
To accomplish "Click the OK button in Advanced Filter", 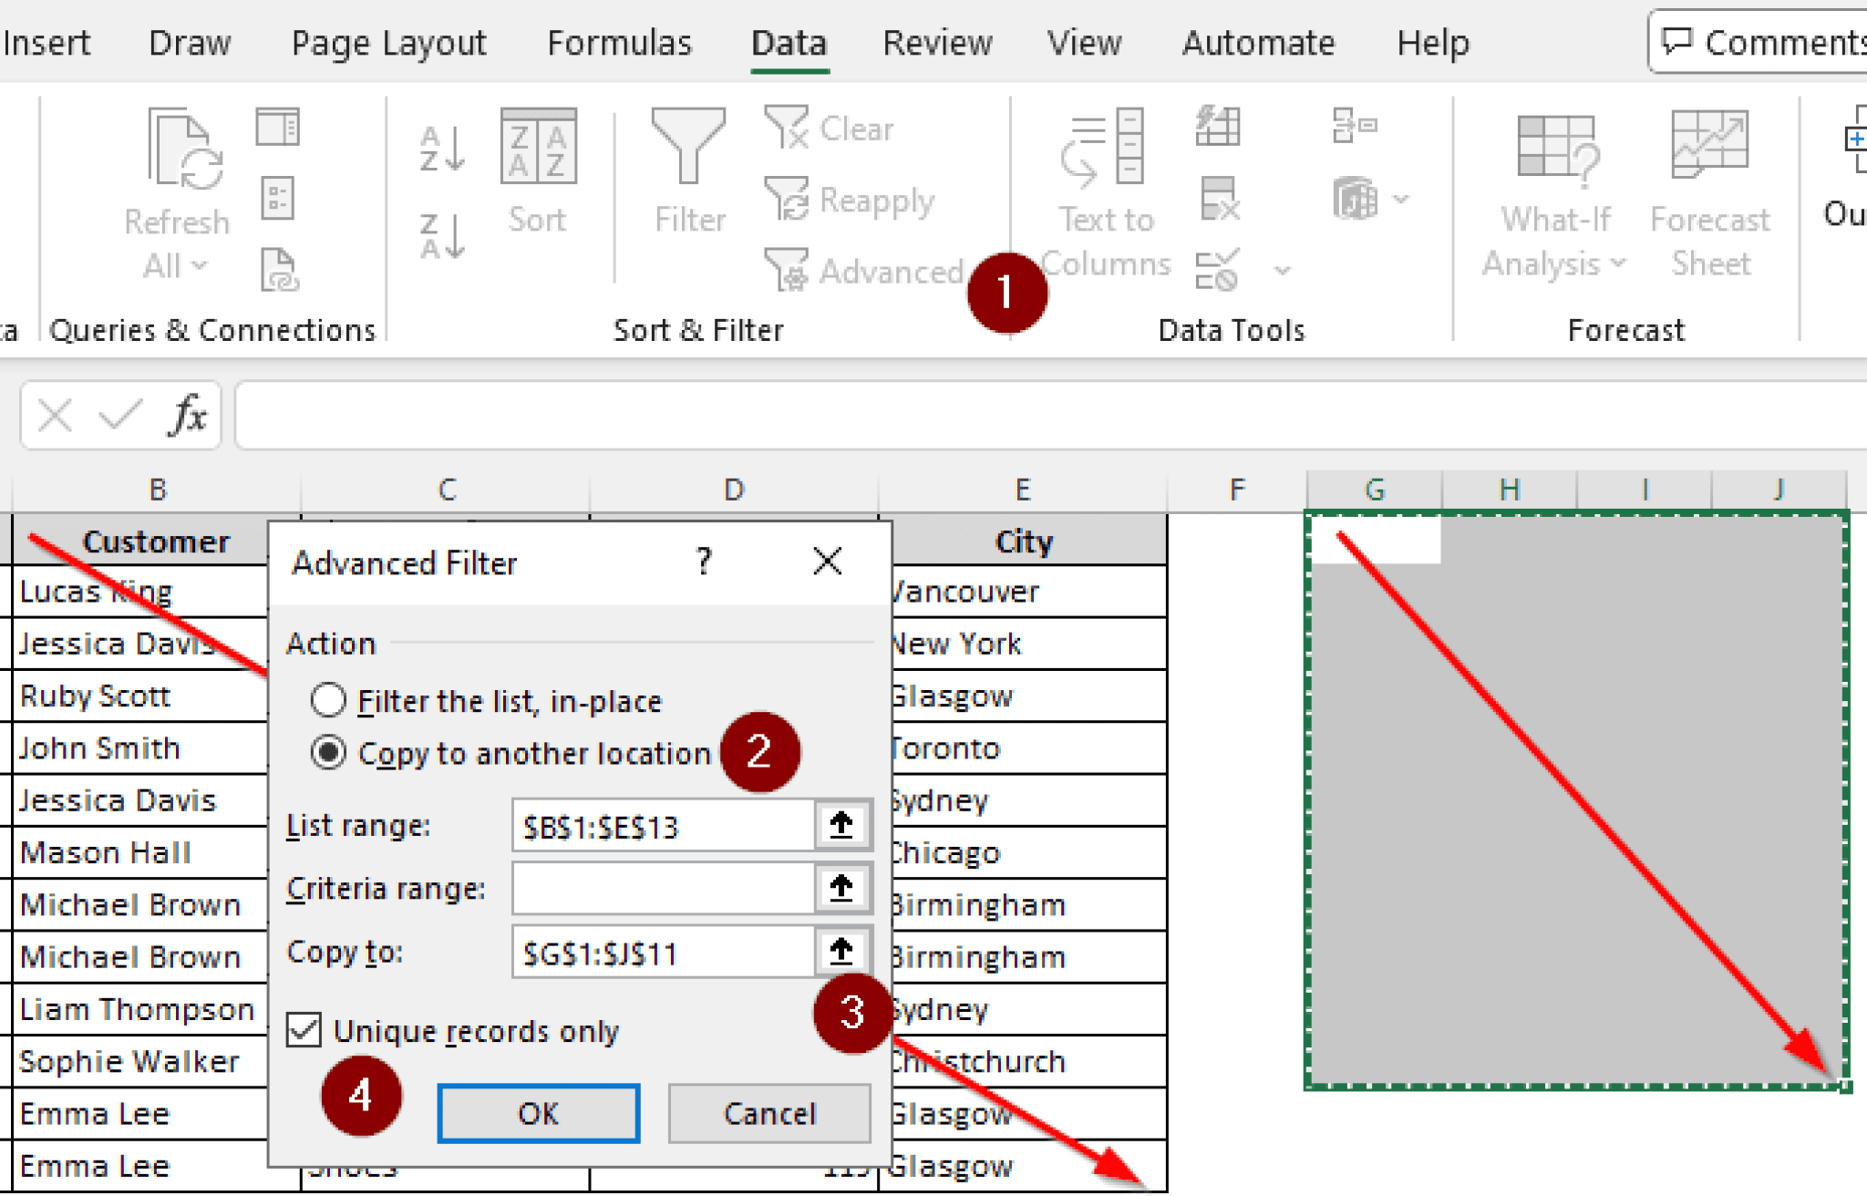I will pos(538,1113).
